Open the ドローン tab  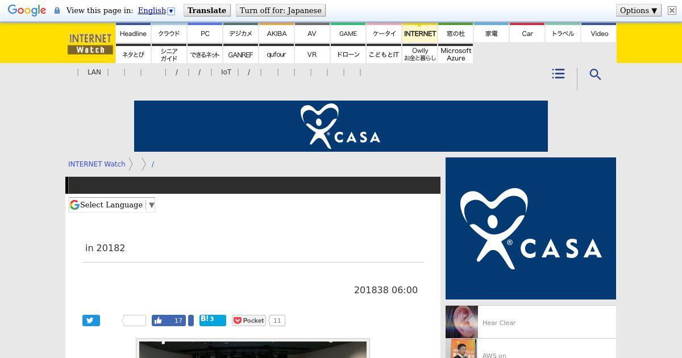(348, 54)
